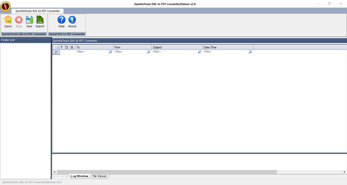Restore down the application window
The height and width of the screenshot is (185, 347).
(329, 4)
